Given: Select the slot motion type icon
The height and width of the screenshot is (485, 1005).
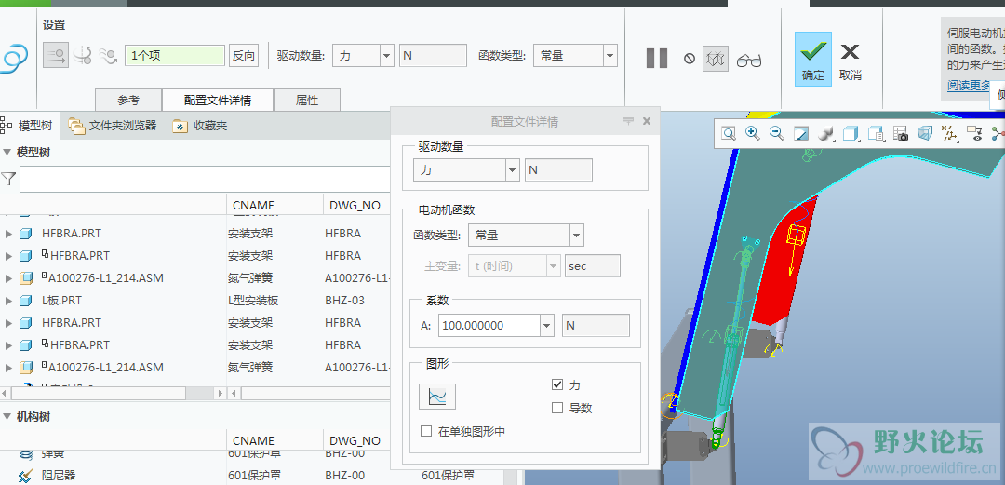Looking at the screenshot, I should click(108, 56).
